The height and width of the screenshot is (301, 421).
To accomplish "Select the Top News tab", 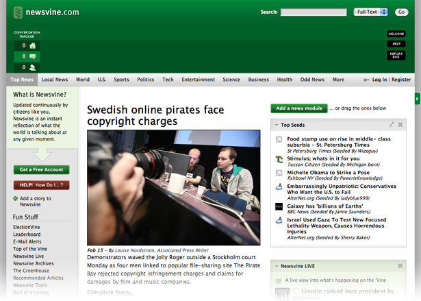I will click(22, 80).
